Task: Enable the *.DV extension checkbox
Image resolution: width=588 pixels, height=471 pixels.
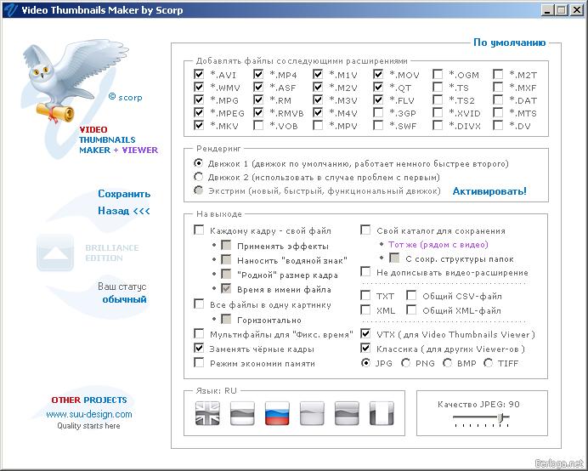Action: (x=498, y=125)
